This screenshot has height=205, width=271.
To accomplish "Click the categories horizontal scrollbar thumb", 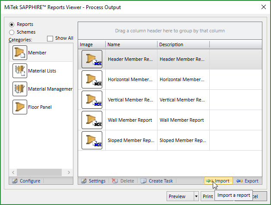I will 39,172.
